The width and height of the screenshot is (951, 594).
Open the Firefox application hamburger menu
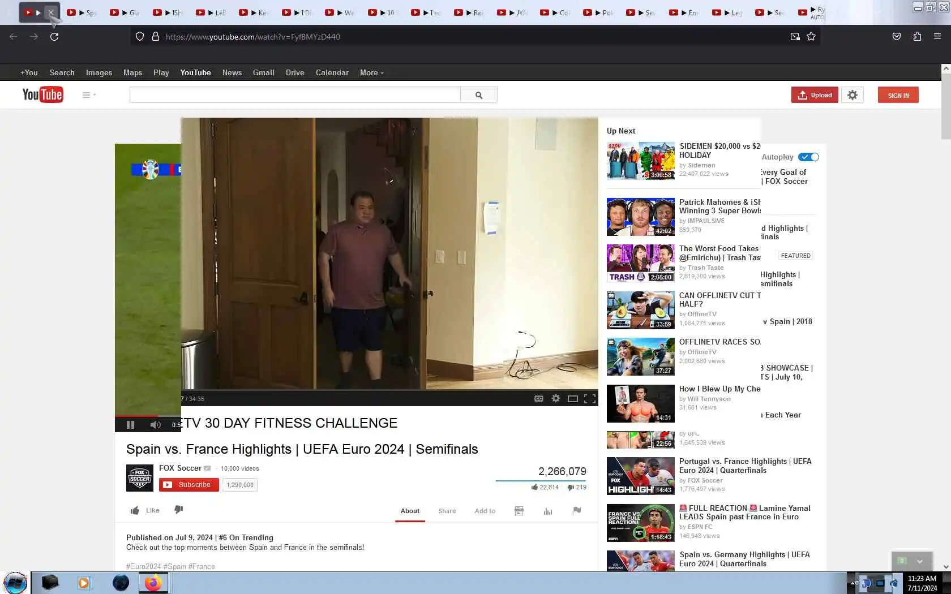pyautogui.click(x=937, y=37)
